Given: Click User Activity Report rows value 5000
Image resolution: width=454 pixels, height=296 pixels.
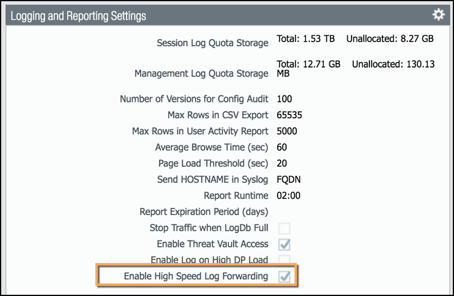Looking at the screenshot, I should [287, 131].
